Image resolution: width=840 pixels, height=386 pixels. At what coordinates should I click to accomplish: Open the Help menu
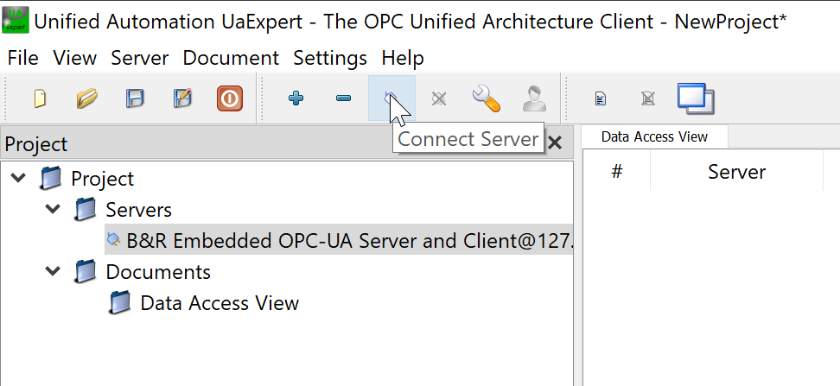click(403, 58)
